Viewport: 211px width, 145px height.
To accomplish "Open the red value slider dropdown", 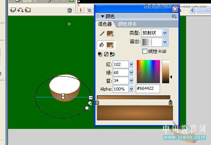I will 131,64.
